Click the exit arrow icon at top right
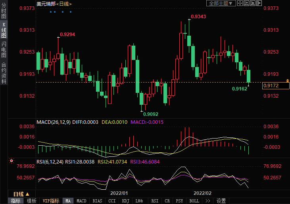The width and height of the screenshot is (290, 204). coord(259,4)
